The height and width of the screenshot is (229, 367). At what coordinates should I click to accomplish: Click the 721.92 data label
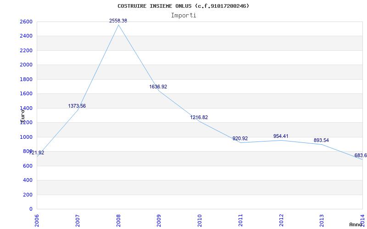(37, 153)
